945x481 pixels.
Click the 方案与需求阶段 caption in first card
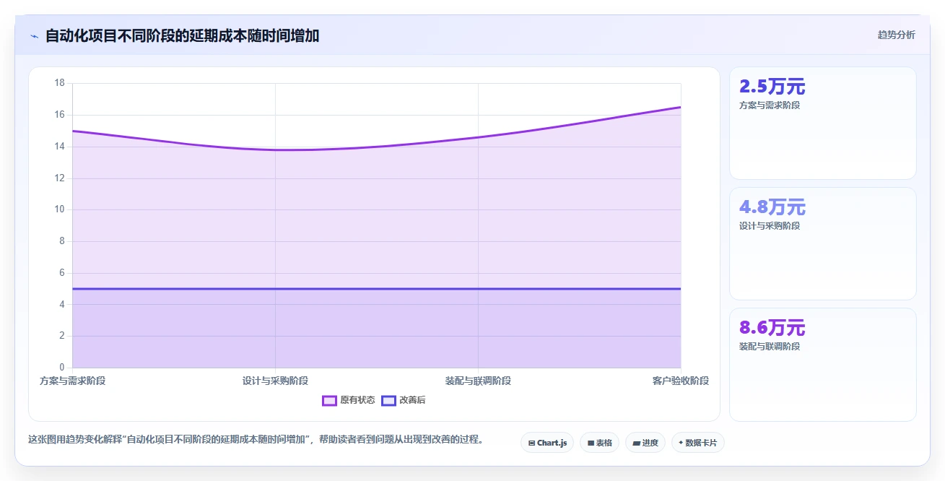coord(770,105)
